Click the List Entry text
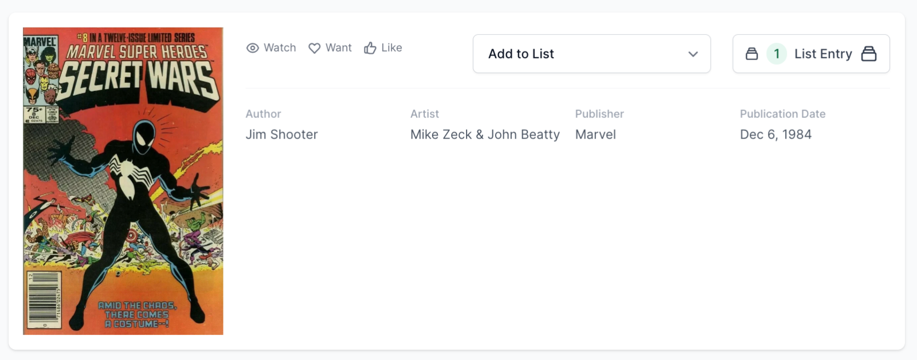The height and width of the screenshot is (360, 917). [823, 54]
